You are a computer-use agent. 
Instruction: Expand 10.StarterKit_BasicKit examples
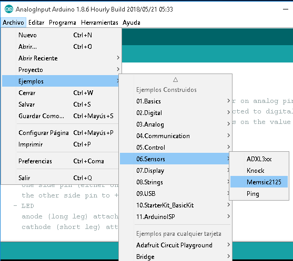pos(175,205)
